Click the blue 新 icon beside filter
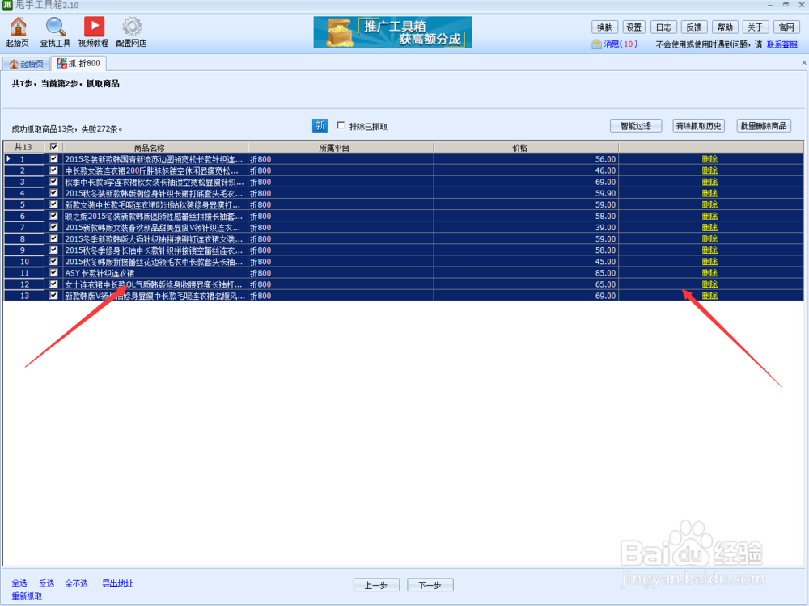 pos(320,126)
